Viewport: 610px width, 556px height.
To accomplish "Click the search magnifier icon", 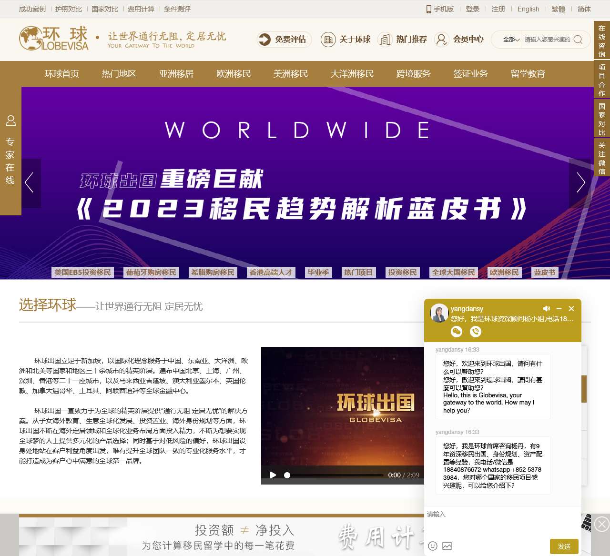I will coord(578,40).
